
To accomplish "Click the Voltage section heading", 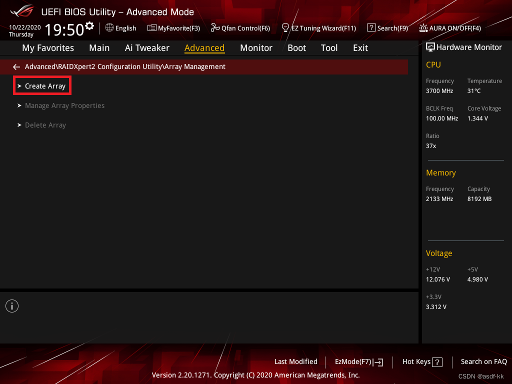I will (x=439, y=253).
